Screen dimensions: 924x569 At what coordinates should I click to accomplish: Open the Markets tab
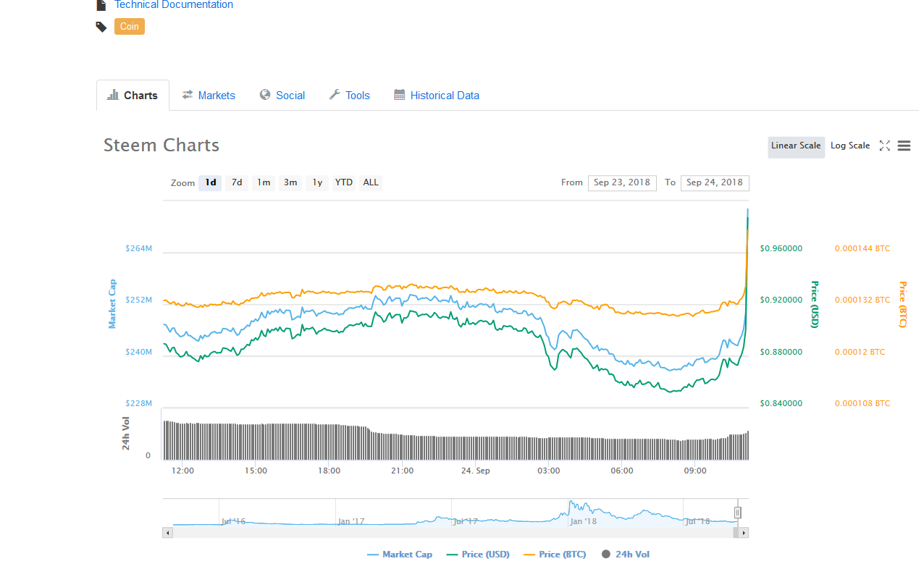point(209,96)
